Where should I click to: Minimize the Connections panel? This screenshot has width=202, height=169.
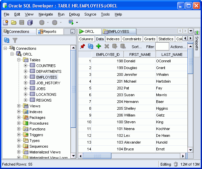point(73,31)
